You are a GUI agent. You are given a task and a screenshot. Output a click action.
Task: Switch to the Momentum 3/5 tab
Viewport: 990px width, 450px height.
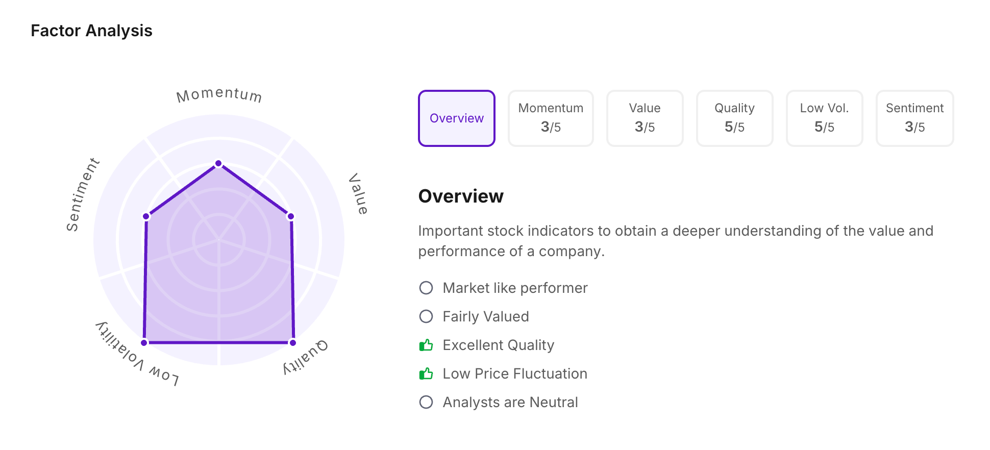click(550, 118)
